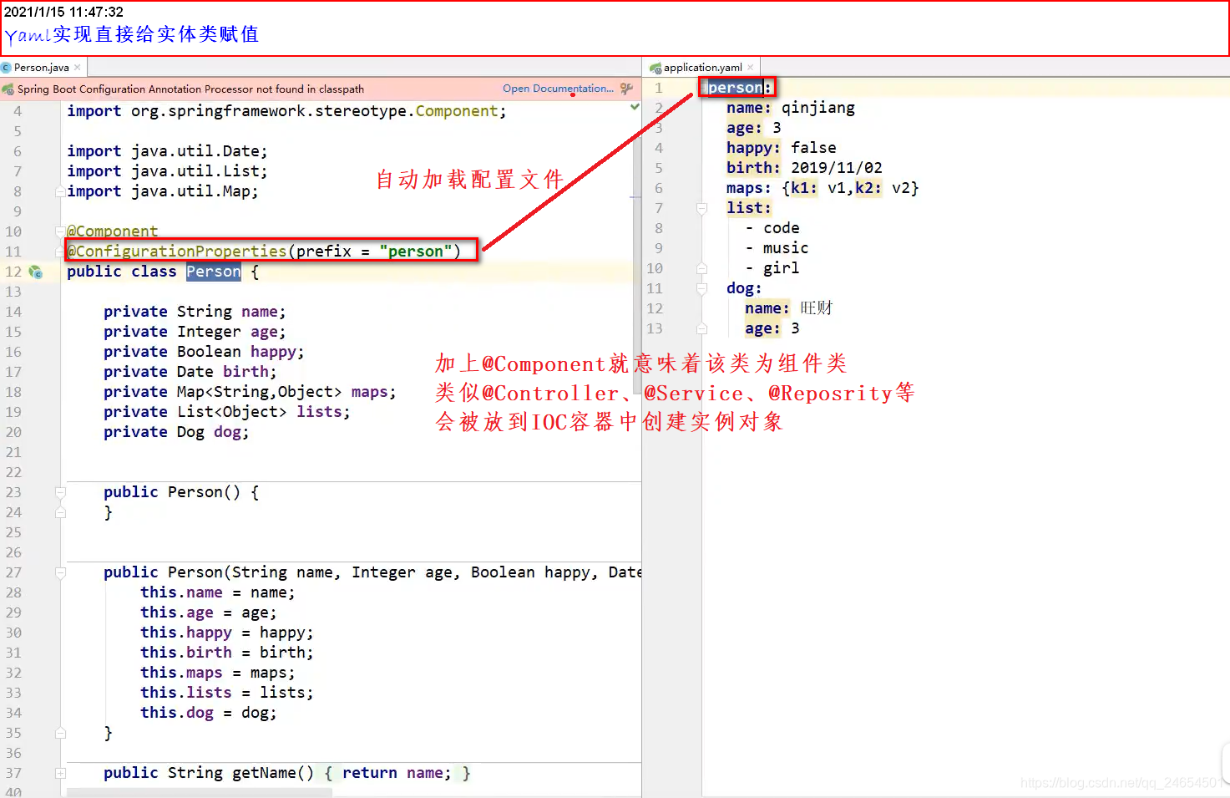Screen dimensions: 1230x798
Task: Collapse the import block fold marker at line 8
Action: (60, 191)
